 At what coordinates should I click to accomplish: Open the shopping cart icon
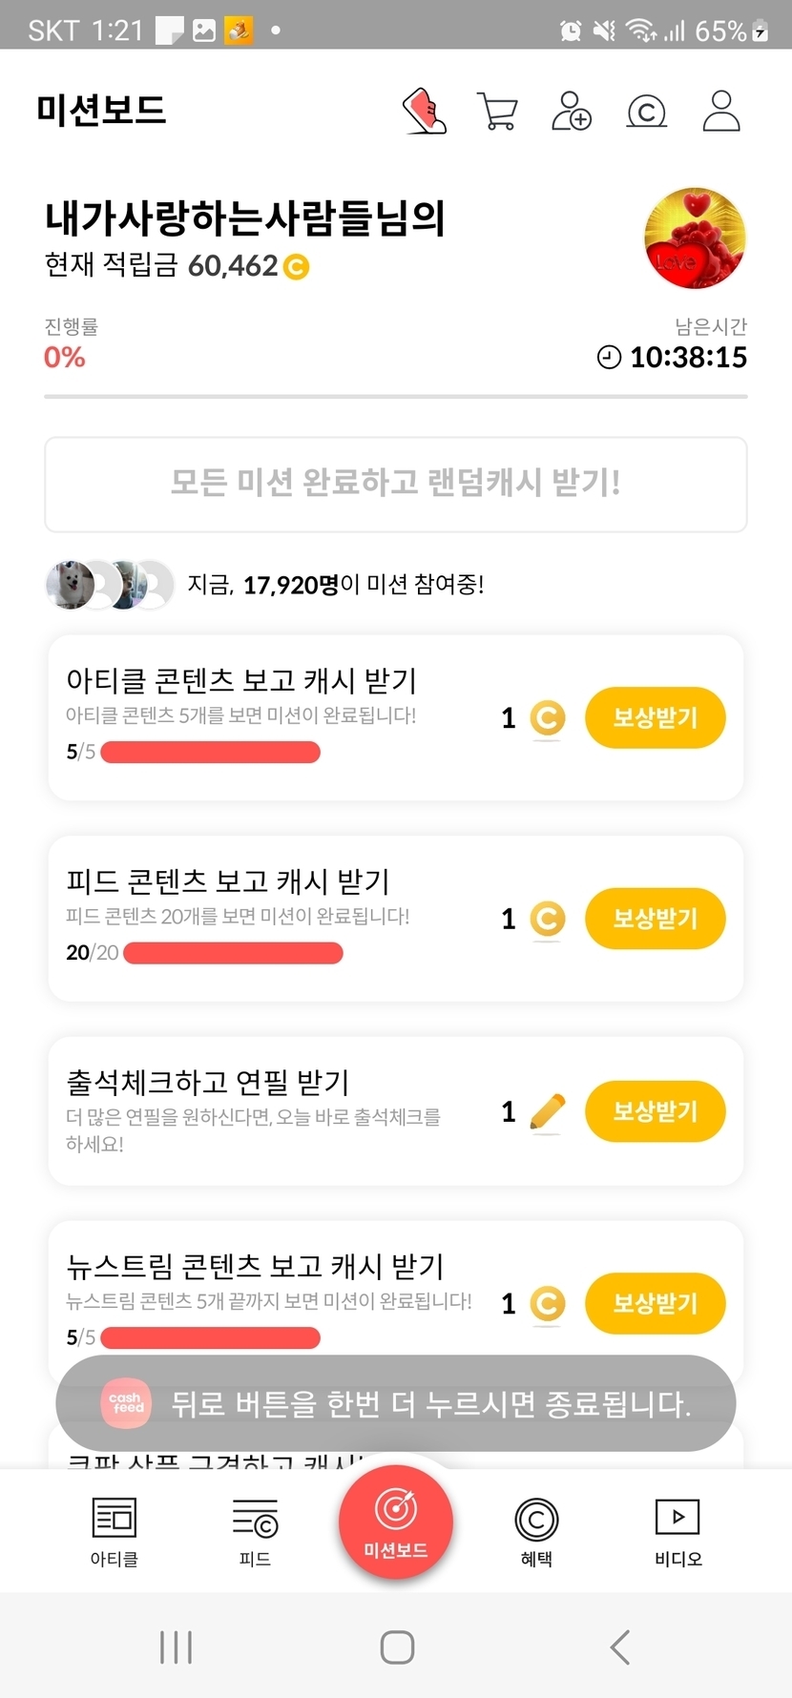click(497, 112)
